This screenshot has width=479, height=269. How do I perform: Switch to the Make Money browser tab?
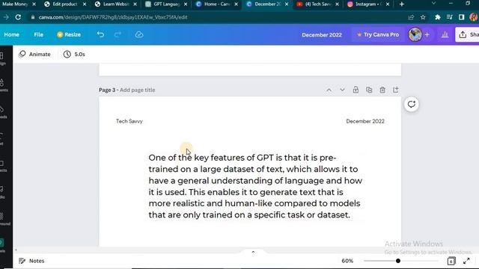pos(15,4)
